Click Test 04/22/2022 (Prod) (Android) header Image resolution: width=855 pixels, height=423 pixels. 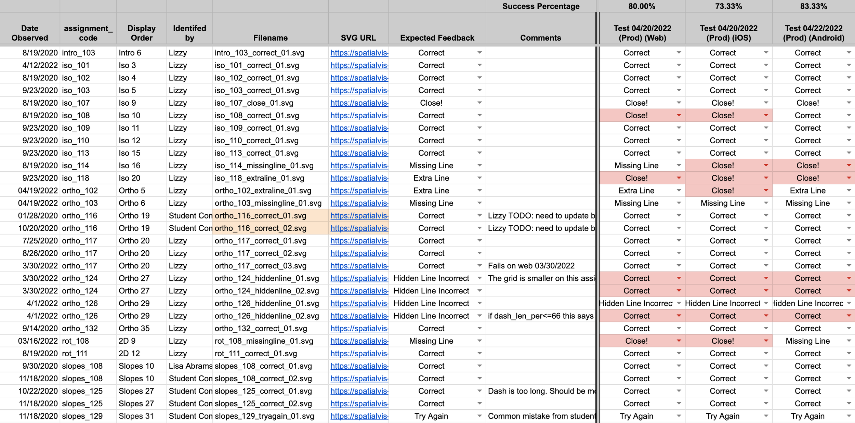[x=814, y=29]
